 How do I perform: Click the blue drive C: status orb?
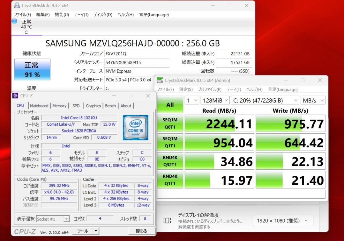coord(14,21)
